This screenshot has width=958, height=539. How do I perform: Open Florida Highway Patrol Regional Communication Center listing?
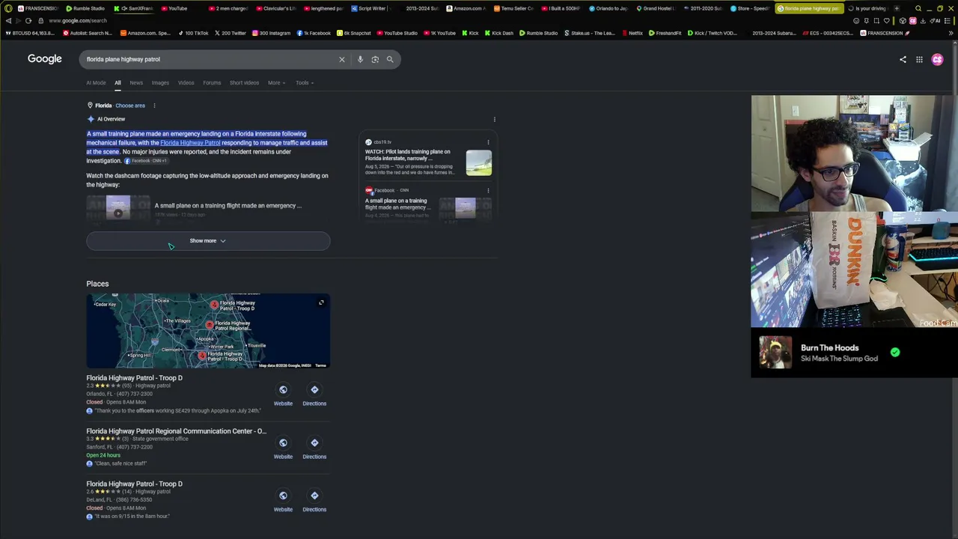(x=176, y=431)
